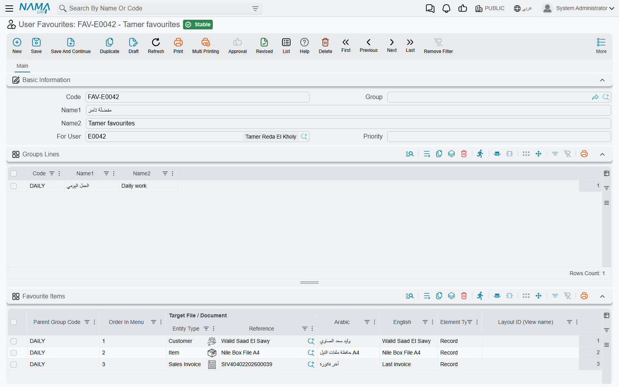
Task: Open the chat messages icon in header
Action: click(430, 9)
